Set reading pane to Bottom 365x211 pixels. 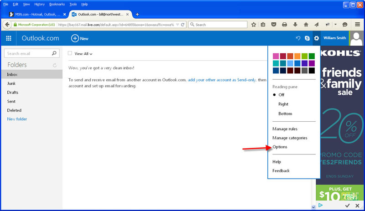point(285,114)
